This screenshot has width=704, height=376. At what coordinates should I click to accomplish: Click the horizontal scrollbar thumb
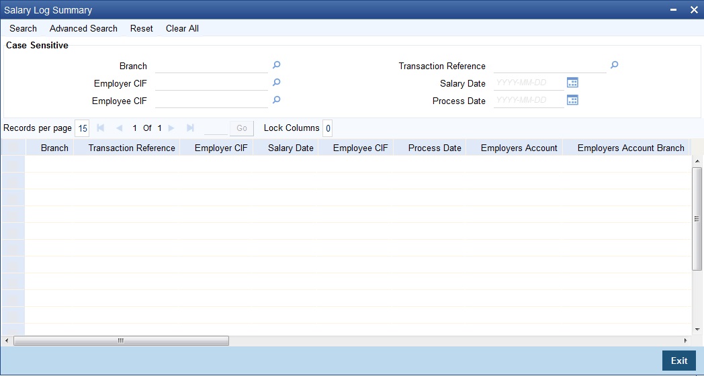pyautogui.click(x=121, y=341)
